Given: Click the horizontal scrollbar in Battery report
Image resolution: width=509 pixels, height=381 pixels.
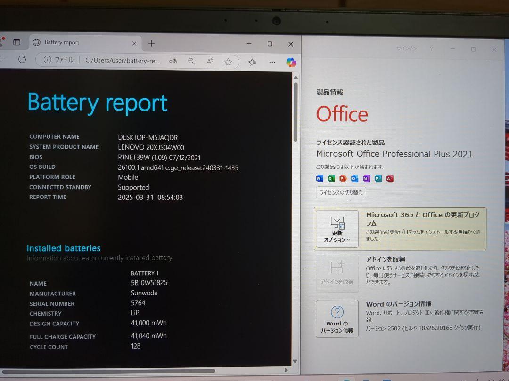Looking at the screenshot, I should tap(108, 371).
